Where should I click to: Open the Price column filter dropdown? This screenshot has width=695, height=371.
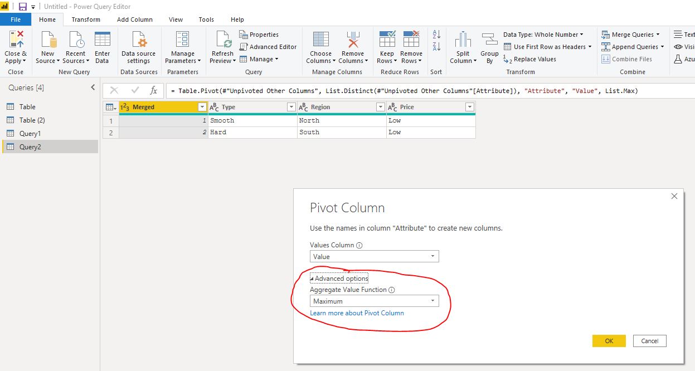click(x=469, y=107)
